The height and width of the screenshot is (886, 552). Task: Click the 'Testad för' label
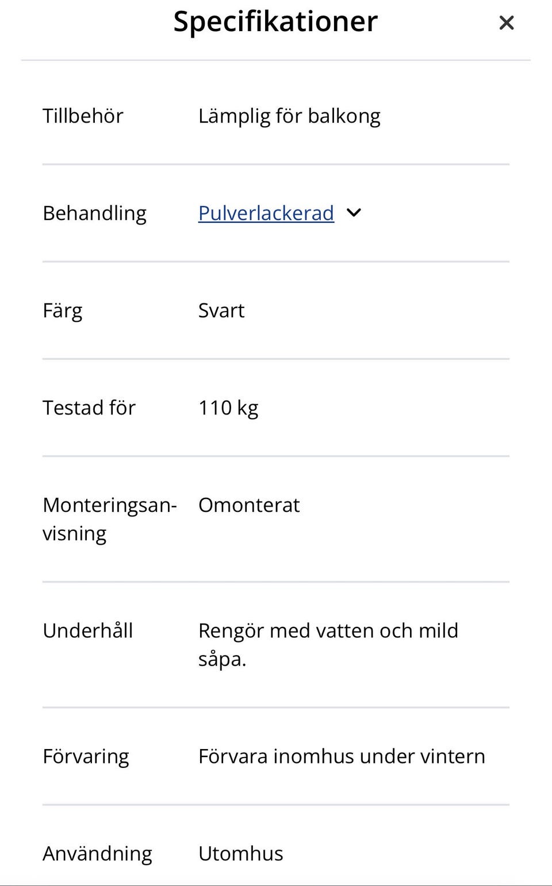[89, 408]
